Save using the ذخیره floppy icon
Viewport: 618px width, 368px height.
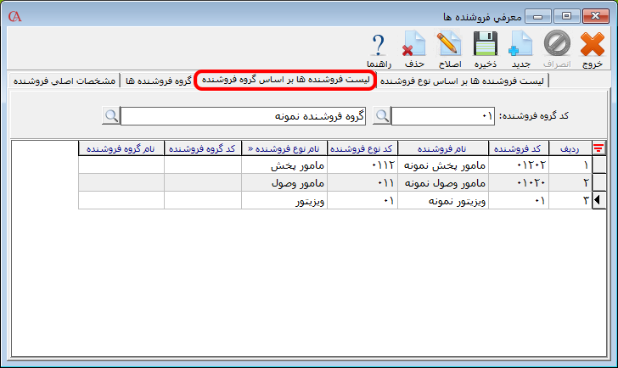(x=485, y=49)
